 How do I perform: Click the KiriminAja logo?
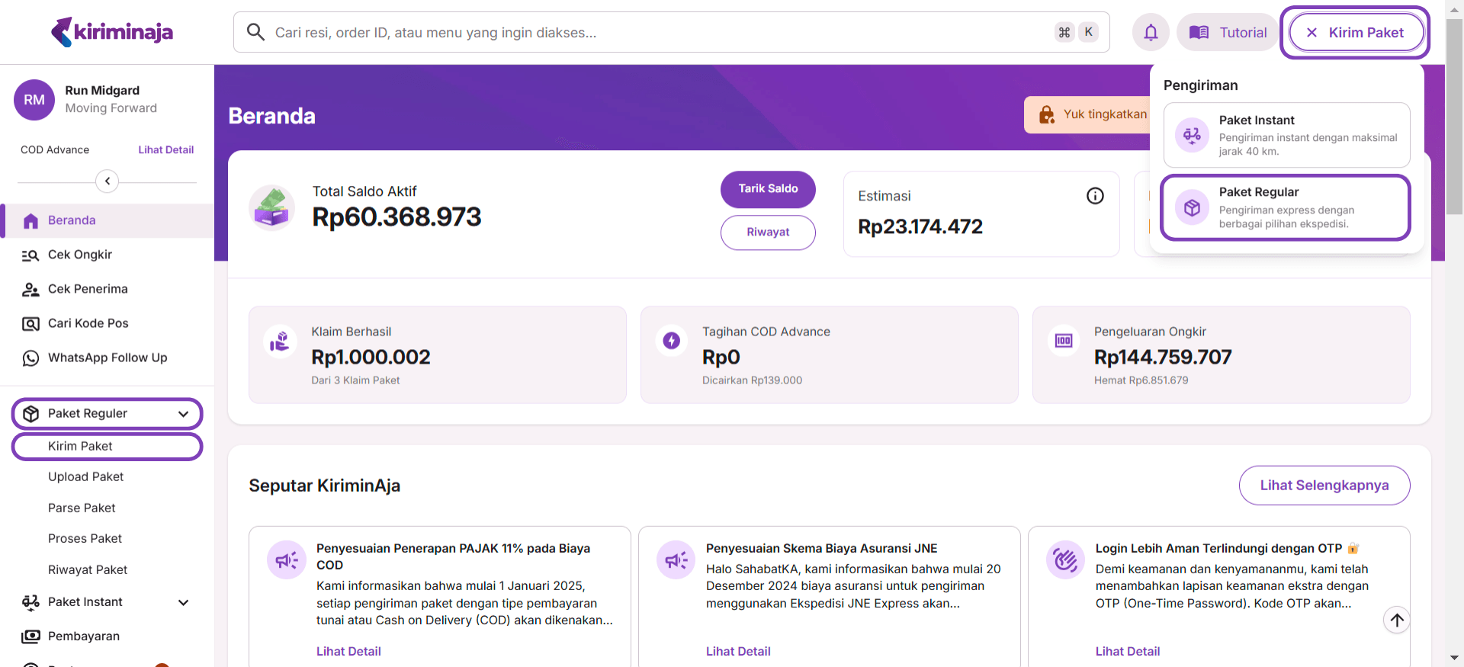(x=112, y=32)
